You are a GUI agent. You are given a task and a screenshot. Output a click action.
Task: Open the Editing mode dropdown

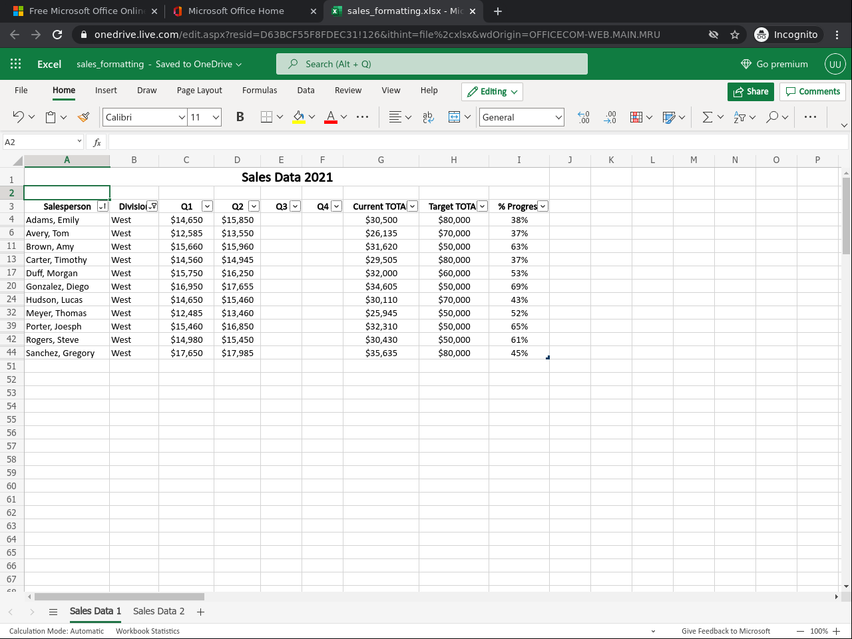(492, 92)
